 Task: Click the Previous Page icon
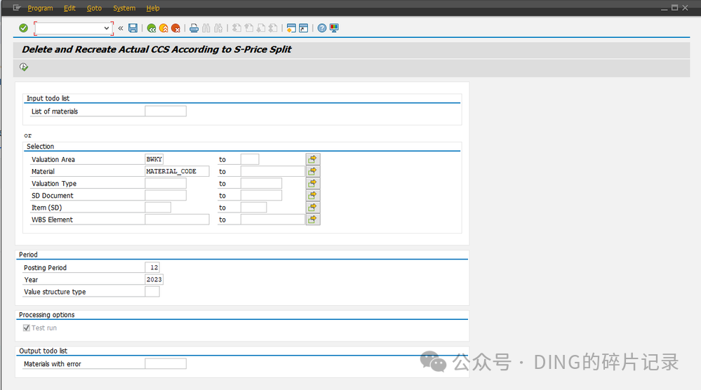pyautogui.click(x=249, y=28)
